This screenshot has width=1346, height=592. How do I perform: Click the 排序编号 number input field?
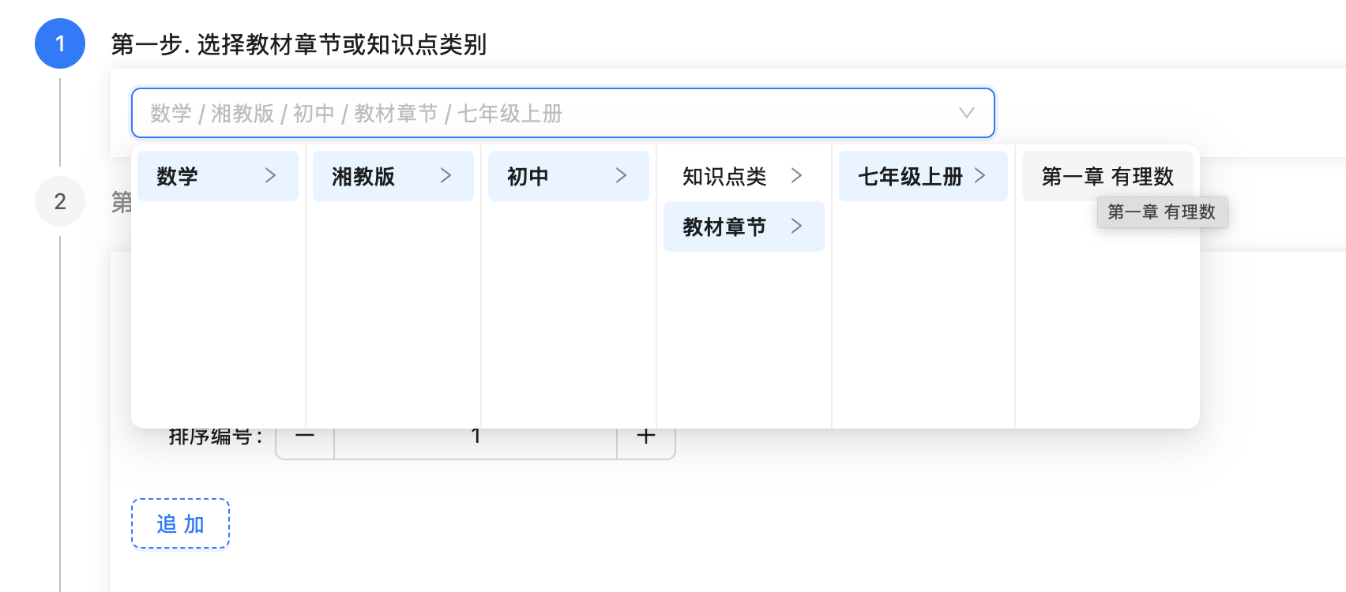click(x=476, y=442)
